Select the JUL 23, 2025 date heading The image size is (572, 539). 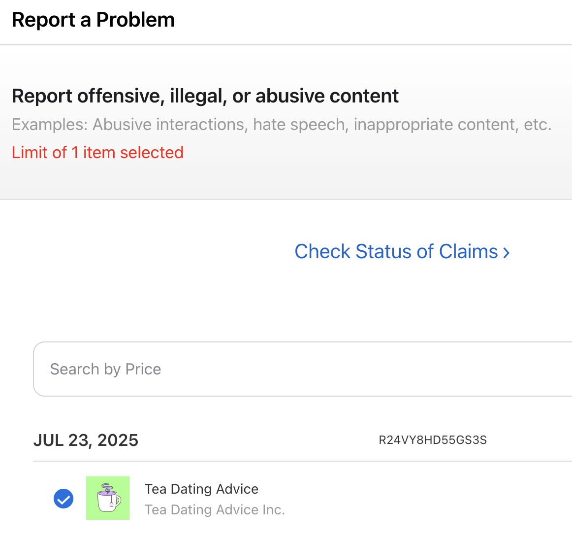point(86,440)
